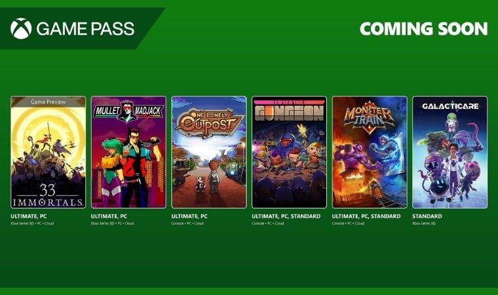Image resolution: width=498 pixels, height=295 pixels.
Task: Open the Galacticare game cover
Action: point(450,152)
